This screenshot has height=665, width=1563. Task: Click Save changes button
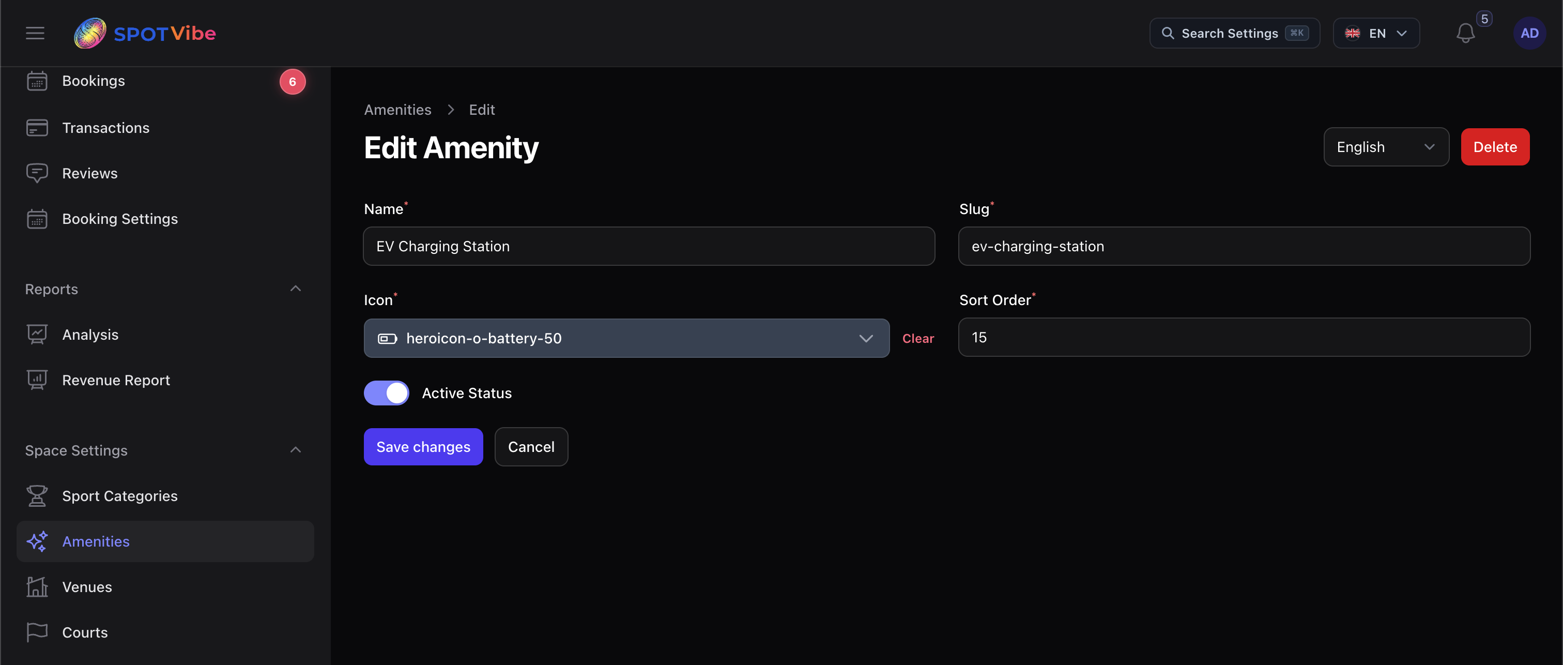pyautogui.click(x=423, y=447)
